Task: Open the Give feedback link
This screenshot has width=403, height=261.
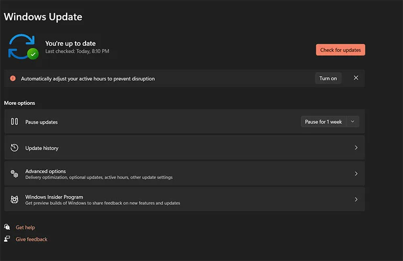Action: coord(31,239)
